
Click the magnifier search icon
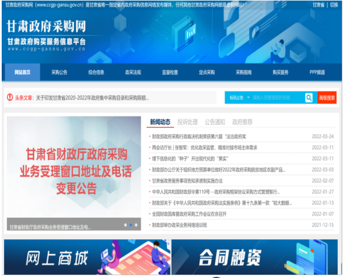309,98
